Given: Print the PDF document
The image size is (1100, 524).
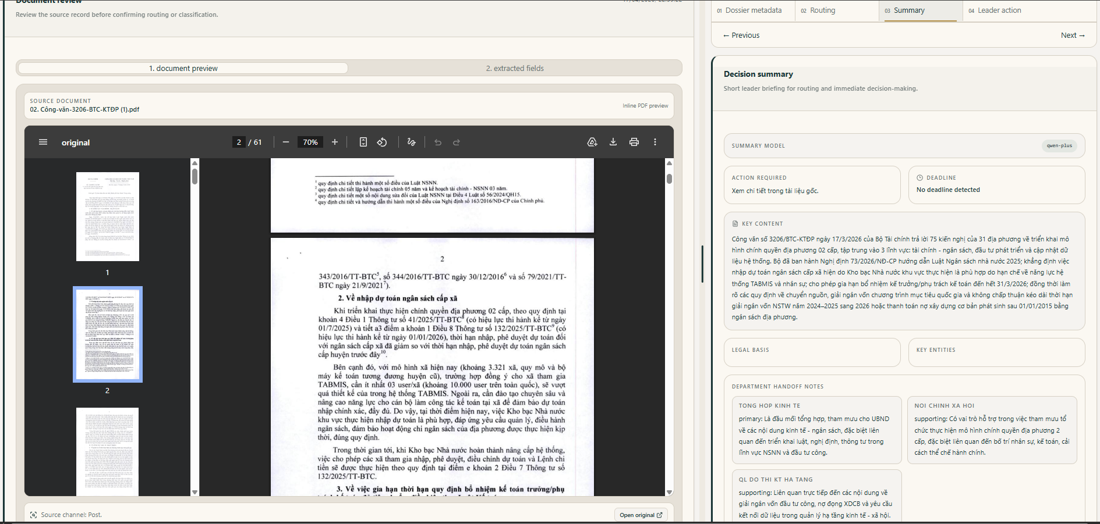Looking at the screenshot, I should pos(634,142).
